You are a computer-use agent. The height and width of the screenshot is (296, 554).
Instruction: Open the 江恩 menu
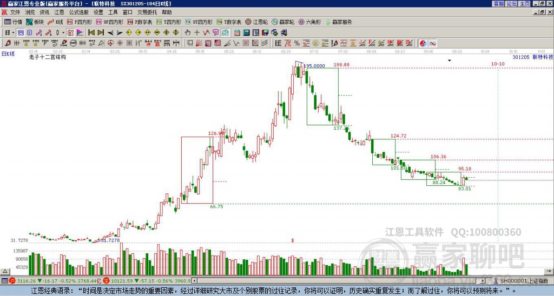[60, 12]
